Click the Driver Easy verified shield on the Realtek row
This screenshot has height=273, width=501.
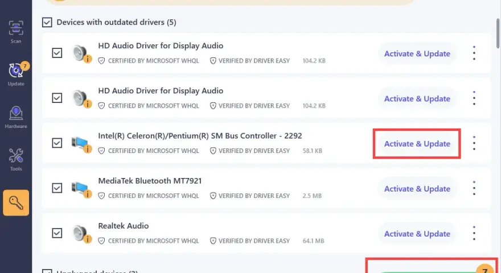tap(213, 241)
